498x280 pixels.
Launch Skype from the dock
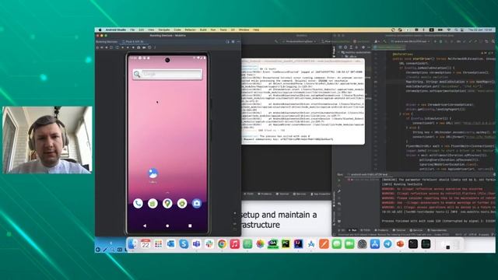184,243
